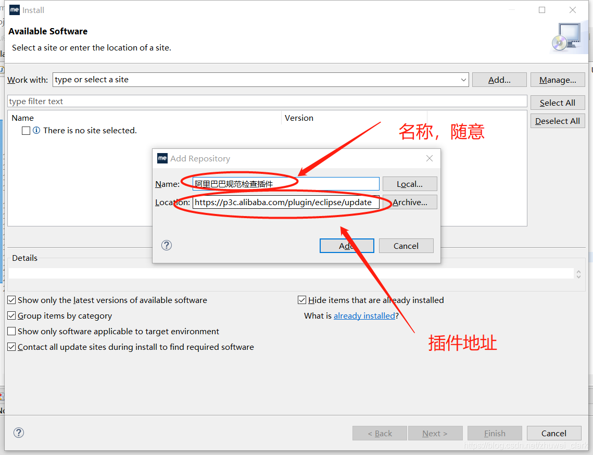
Task: Click Details pane scroll stepper
Action: pyautogui.click(x=578, y=274)
